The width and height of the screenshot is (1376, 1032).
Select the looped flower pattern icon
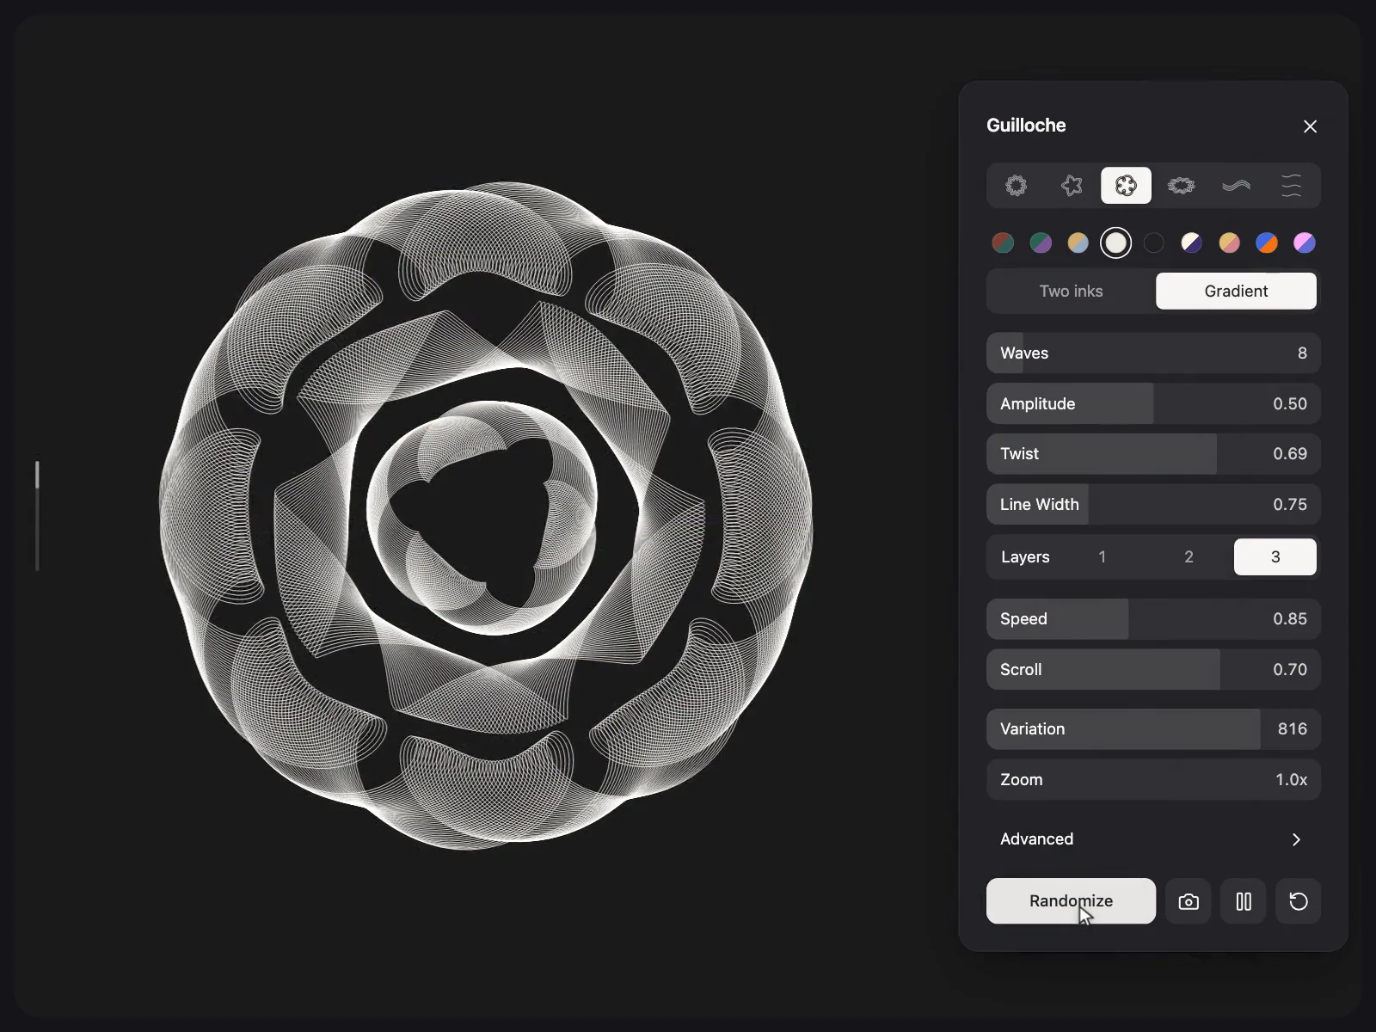point(1127,186)
